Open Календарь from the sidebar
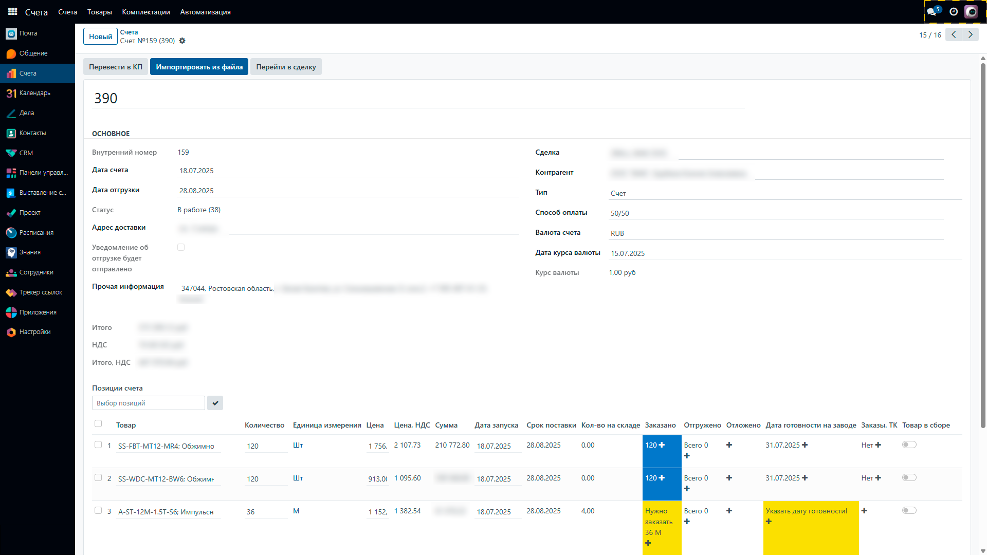 click(x=34, y=93)
